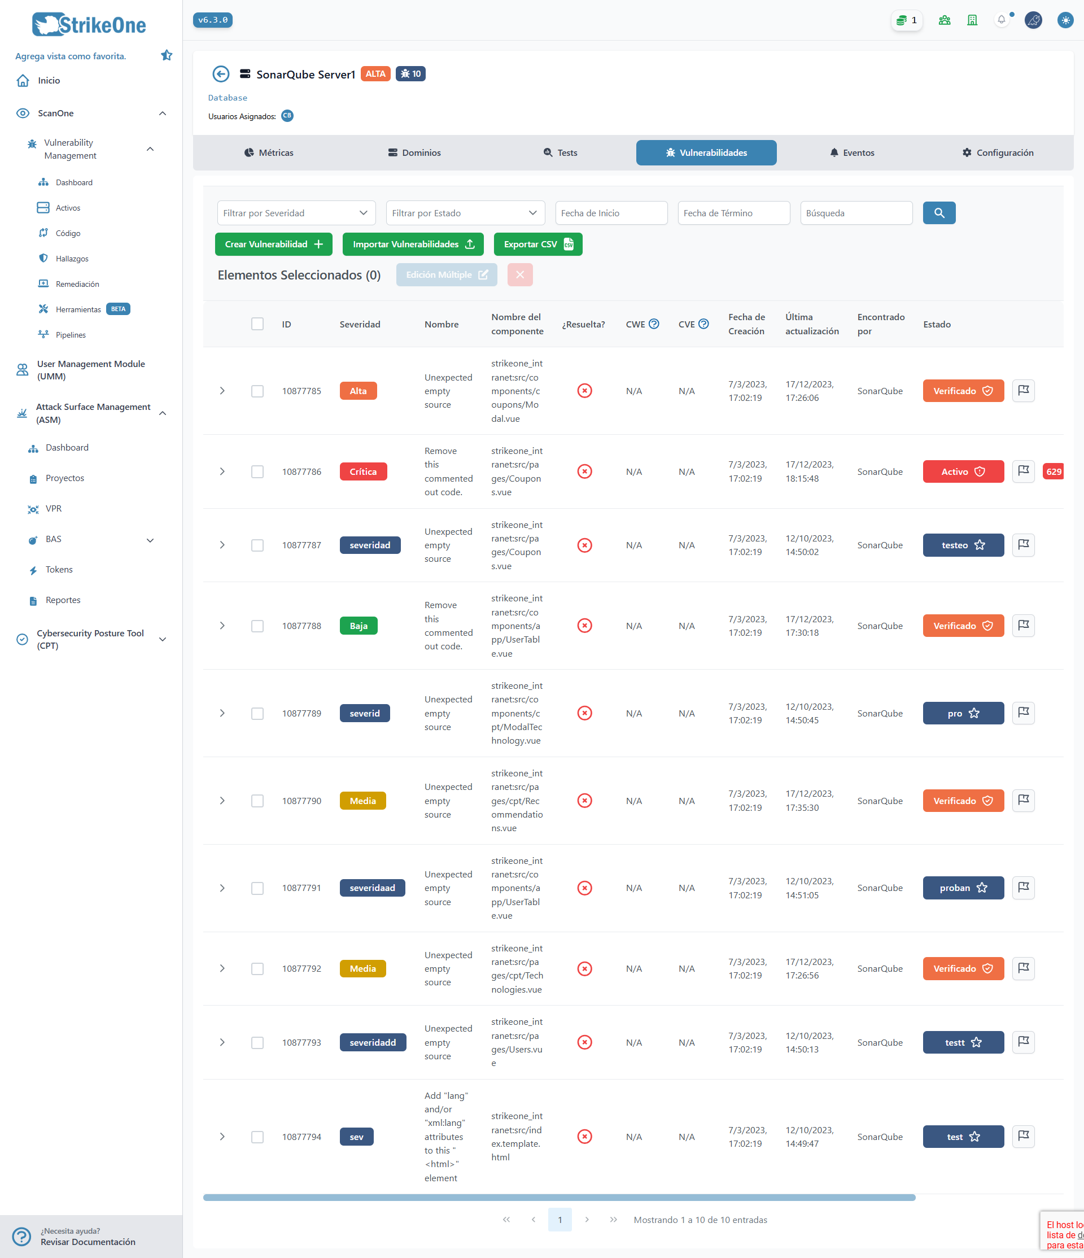
Task: Click the Exportar CSV button
Action: [x=537, y=244]
